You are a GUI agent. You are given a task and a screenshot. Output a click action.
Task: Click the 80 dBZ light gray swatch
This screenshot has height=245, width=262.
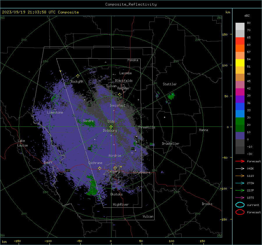[240, 27]
